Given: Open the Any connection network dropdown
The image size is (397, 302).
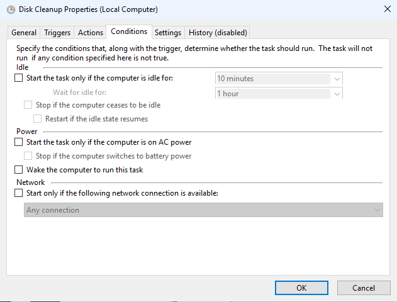Looking at the screenshot, I should [203, 210].
